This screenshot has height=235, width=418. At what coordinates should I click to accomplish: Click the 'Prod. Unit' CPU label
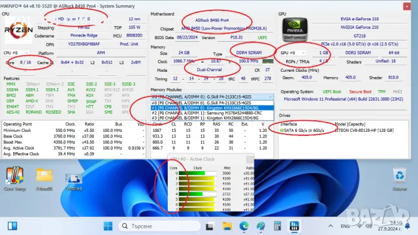coord(129,44)
